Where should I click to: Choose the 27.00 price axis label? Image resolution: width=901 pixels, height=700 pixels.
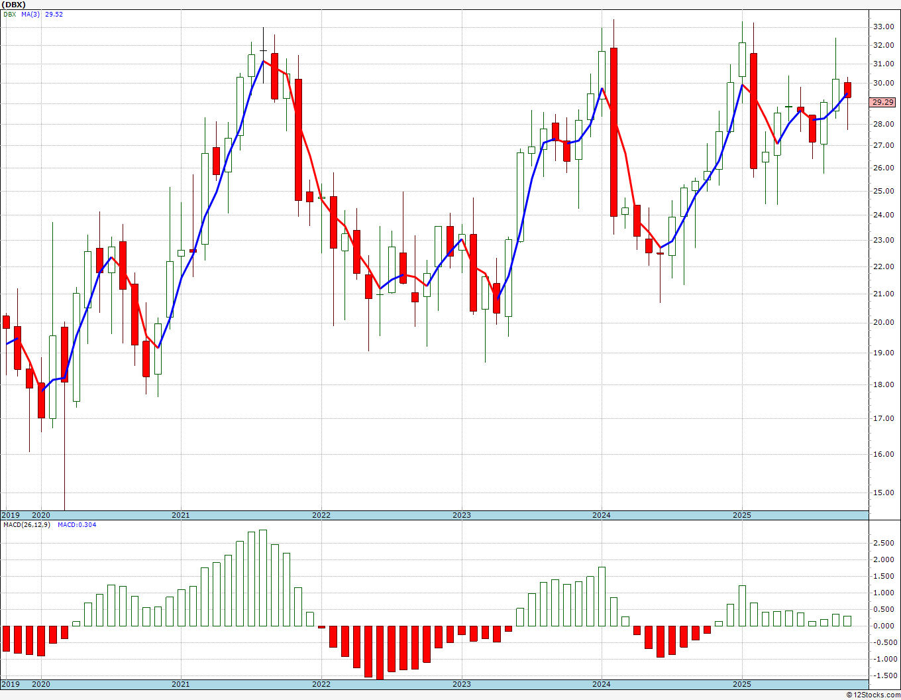[x=883, y=146]
